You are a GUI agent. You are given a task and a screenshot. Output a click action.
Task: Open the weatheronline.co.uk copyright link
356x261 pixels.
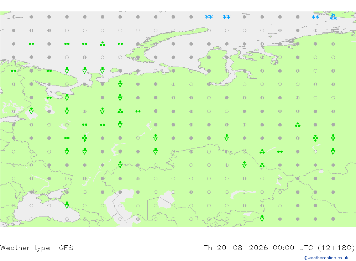tap(326, 258)
